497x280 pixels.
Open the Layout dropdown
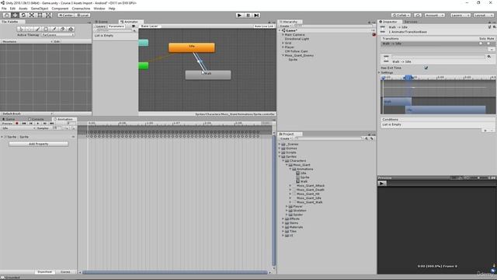click(484, 16)
